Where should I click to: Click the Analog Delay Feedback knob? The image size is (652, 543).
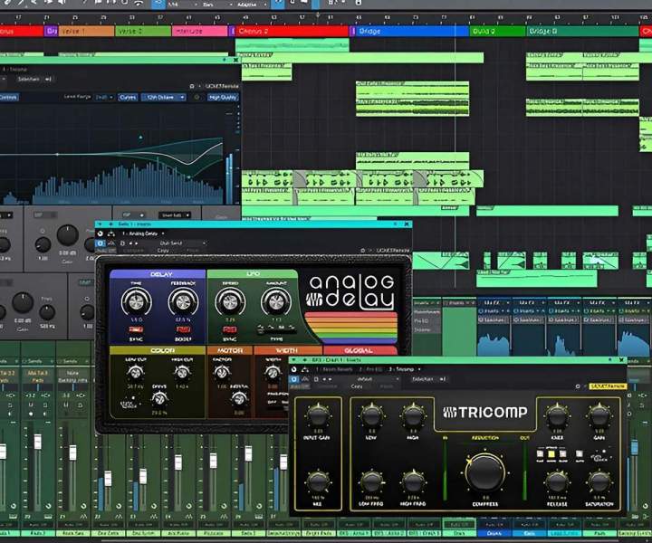click(183, 302)
